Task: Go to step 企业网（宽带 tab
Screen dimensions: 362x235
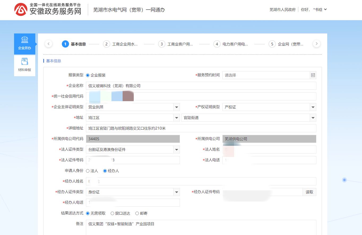Action: [291, 44]
